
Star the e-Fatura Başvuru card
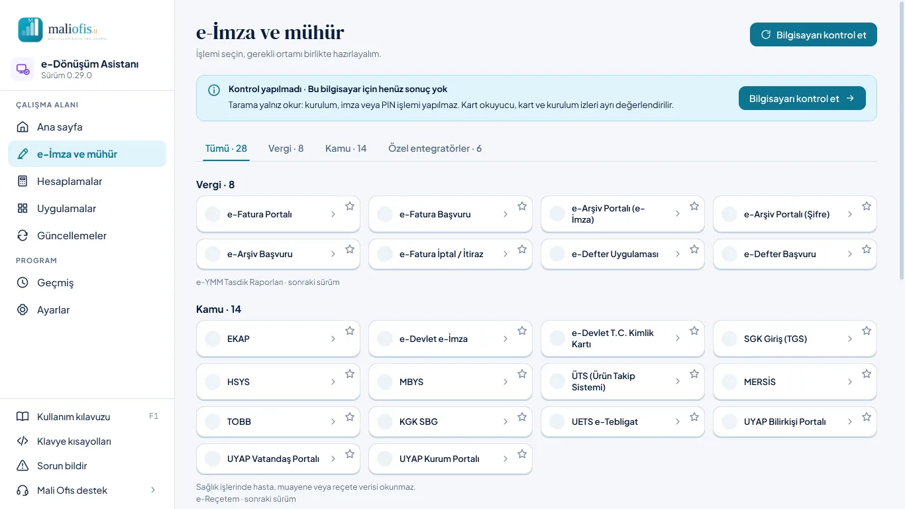[x=522, y=206]
